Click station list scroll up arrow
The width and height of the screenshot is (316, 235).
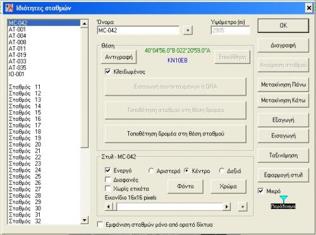point(85,23)
